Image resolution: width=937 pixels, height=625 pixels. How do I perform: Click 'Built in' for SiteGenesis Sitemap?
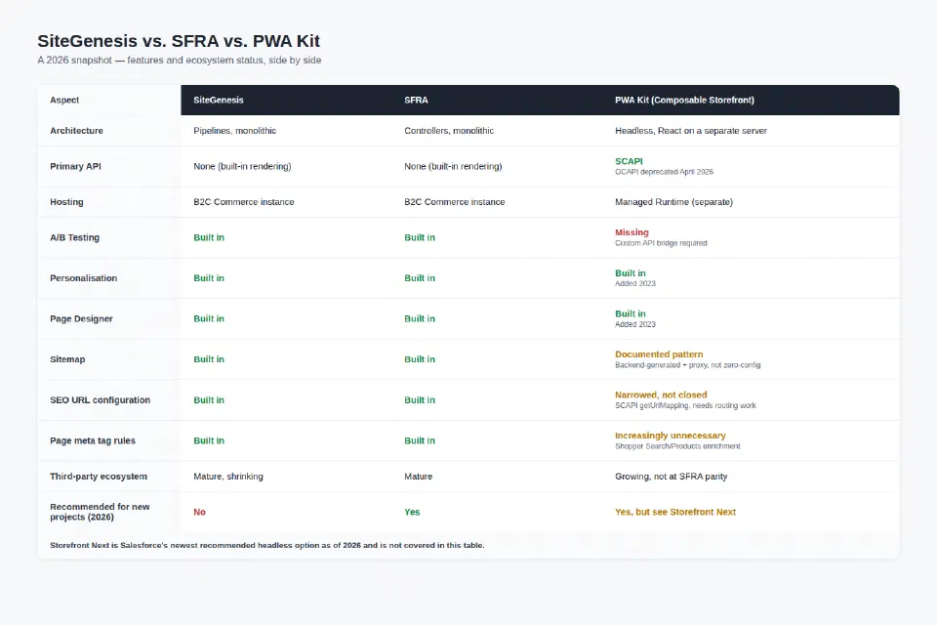point(209,359)
